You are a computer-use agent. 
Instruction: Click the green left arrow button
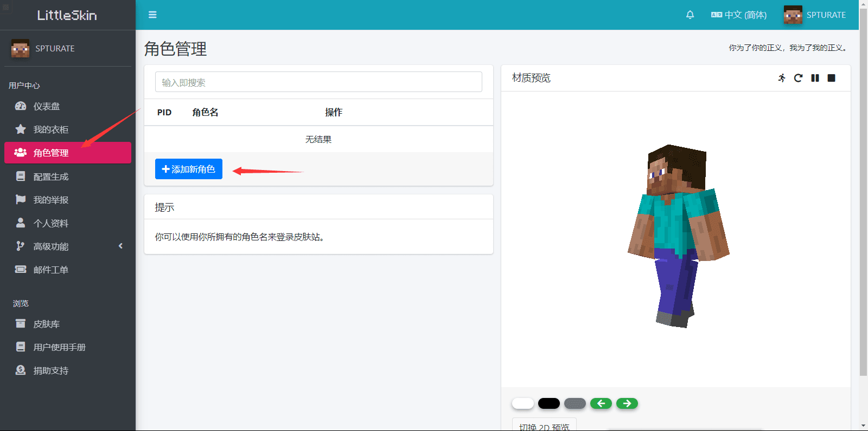pyautogui.click(x=601, y=403)
